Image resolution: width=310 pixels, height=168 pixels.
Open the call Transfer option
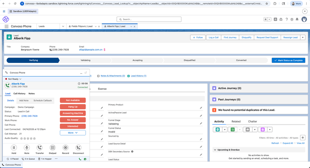click(x=40, y=148)
